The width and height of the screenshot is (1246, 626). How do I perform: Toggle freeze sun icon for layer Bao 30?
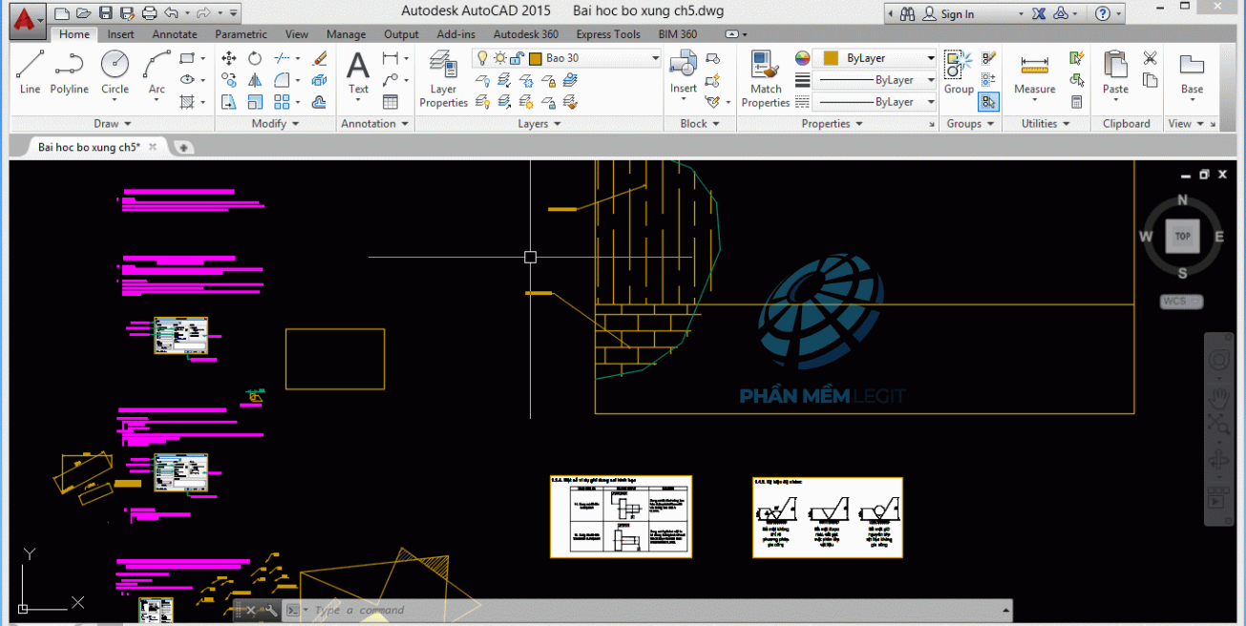tap(499, 58)
